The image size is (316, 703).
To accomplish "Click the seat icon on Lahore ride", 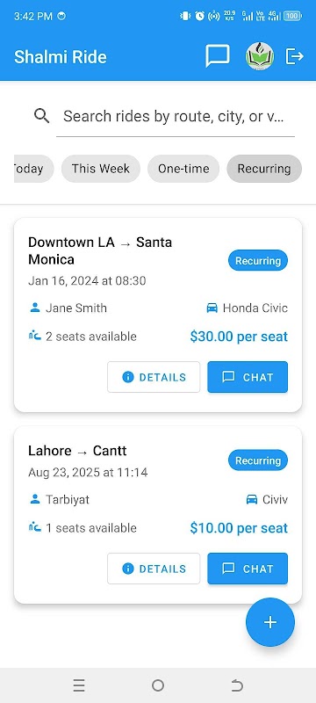I will point(35,526).
